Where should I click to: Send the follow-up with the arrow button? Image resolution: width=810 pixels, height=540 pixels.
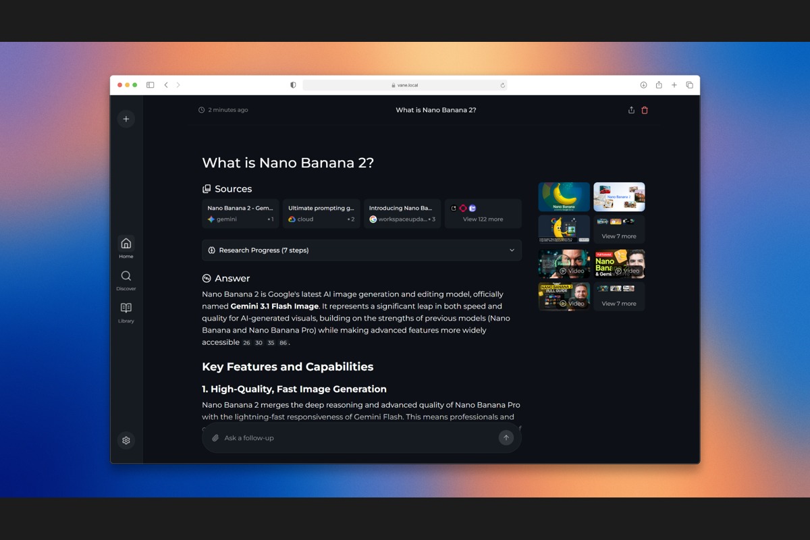tap(506, 437)
